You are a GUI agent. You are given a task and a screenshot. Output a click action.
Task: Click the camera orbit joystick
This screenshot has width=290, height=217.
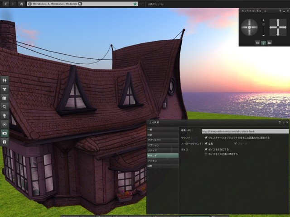coord(249,27)
